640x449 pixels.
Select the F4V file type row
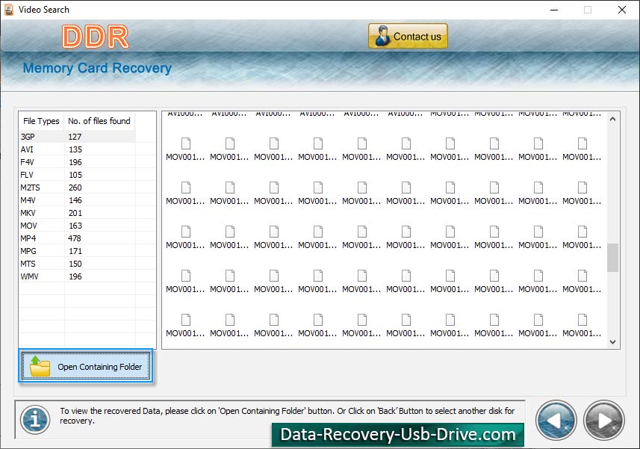77,162
